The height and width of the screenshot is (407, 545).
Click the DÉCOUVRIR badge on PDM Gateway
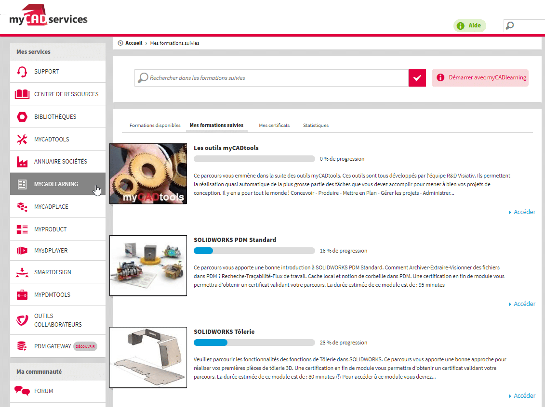[x=85, y=346]
